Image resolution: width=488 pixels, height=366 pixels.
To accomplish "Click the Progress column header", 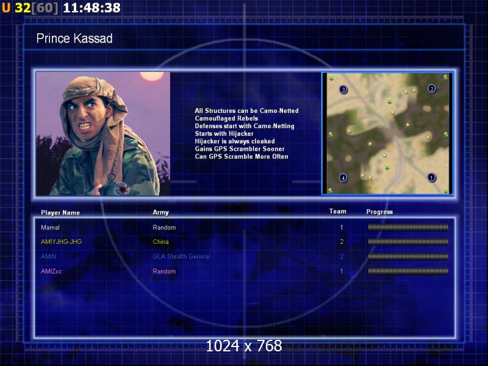I will 379,212.
